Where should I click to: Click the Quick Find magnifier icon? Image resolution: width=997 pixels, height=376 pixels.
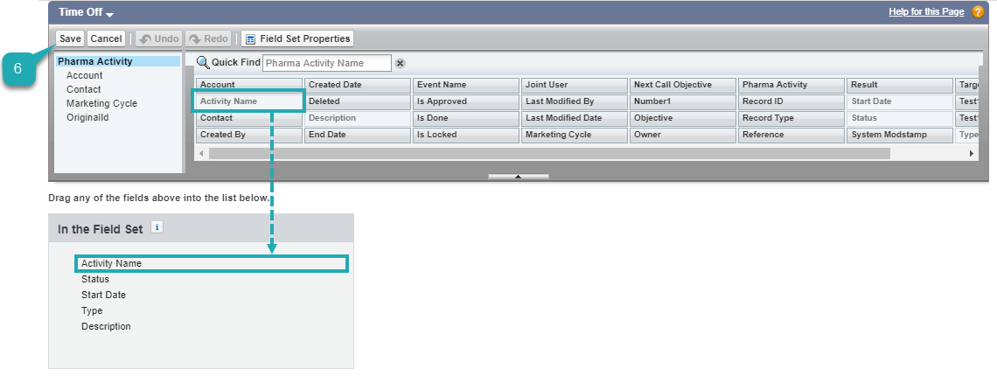click(x=202, y=63)
